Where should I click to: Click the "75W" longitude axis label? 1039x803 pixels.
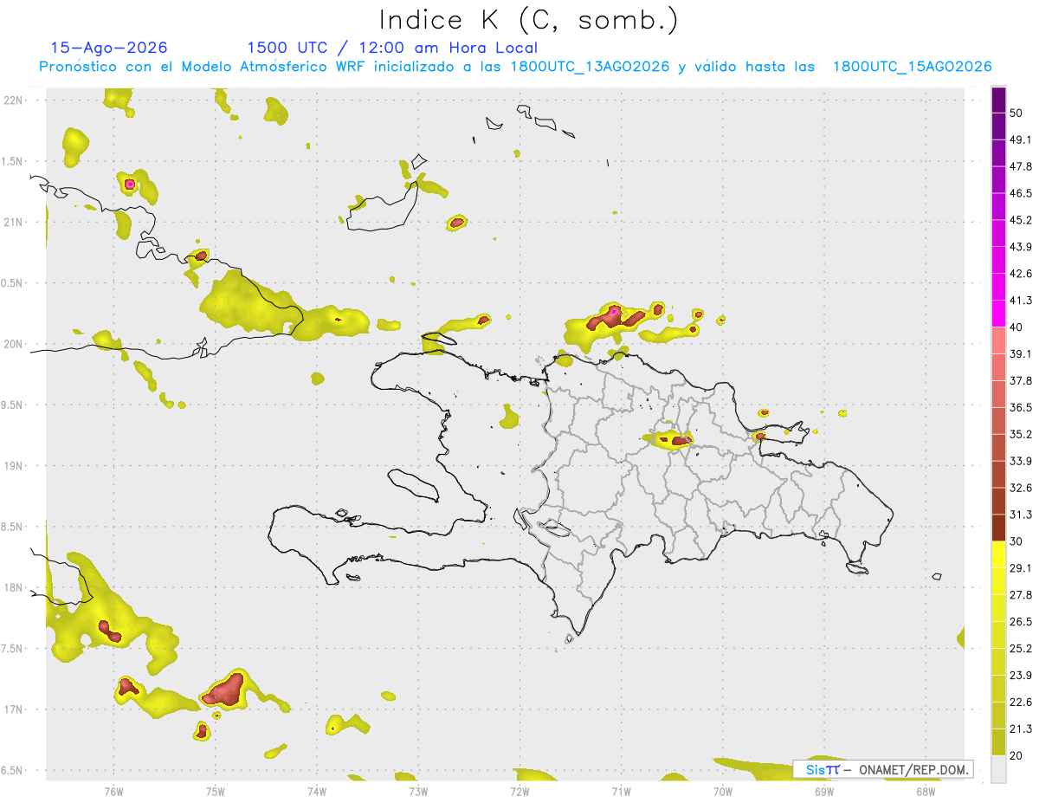(x=216, y=790)
